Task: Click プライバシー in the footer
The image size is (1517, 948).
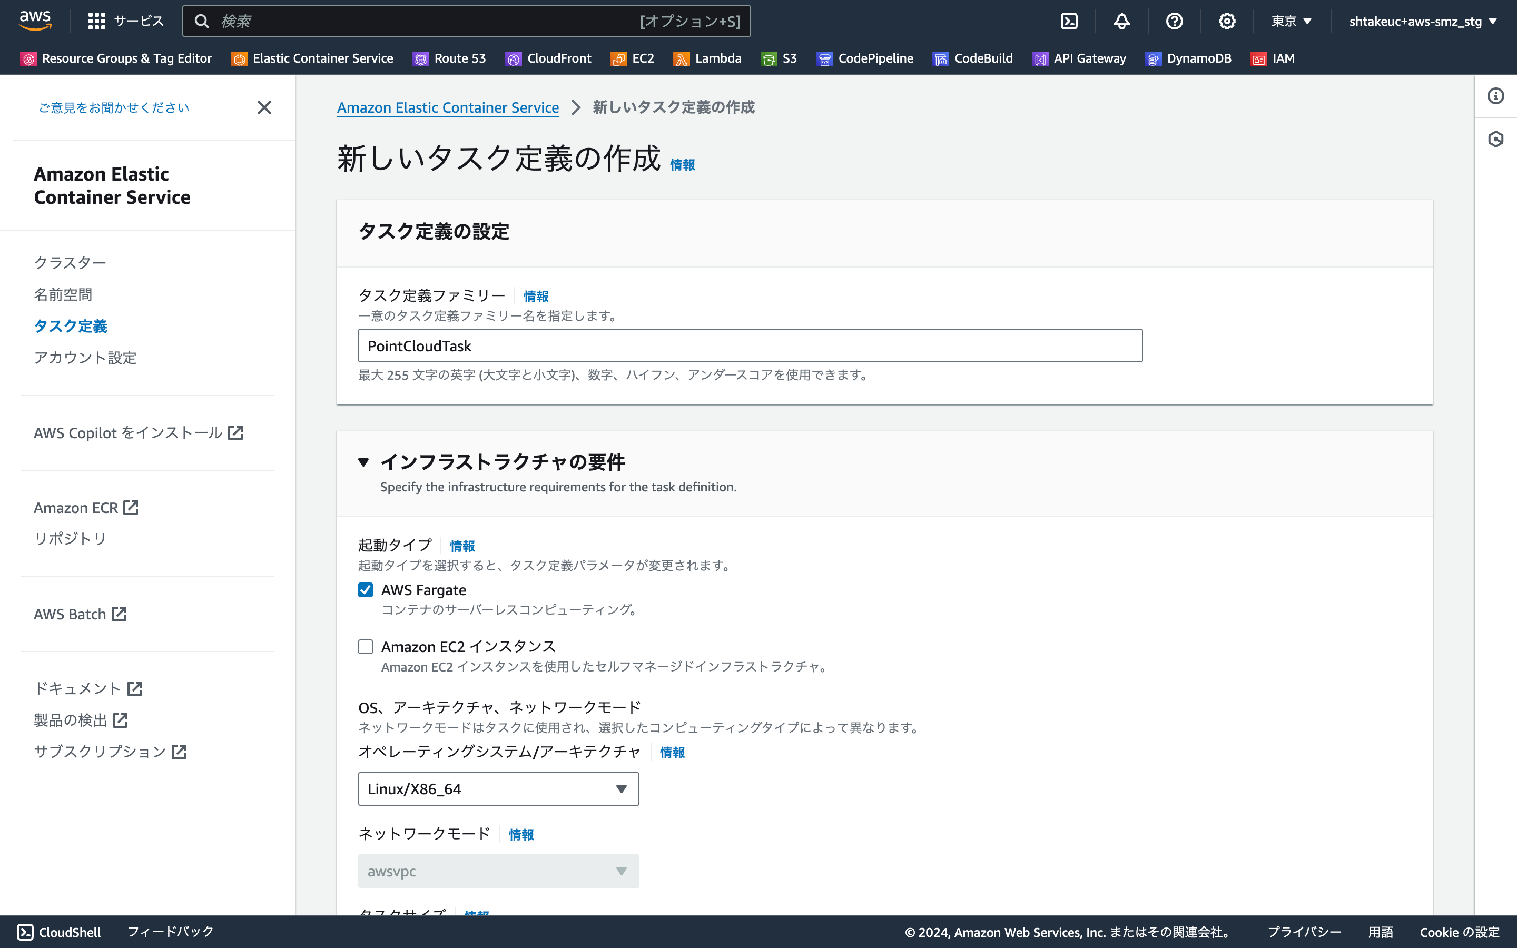Action: tap(1304, 932)
